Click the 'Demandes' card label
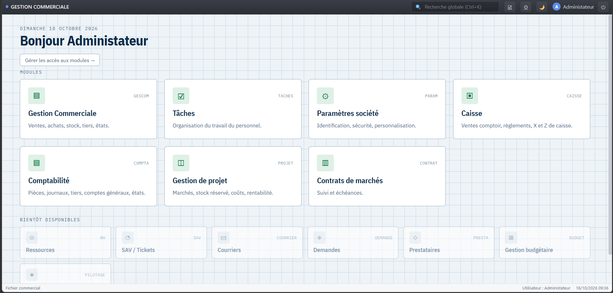The width and height of the screenshot is (613, 293). click(x=327, y=250)
